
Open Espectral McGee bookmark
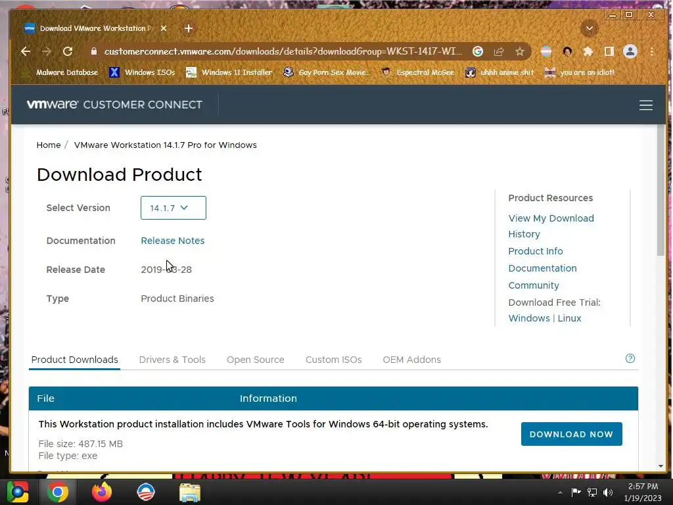point(417,72)
